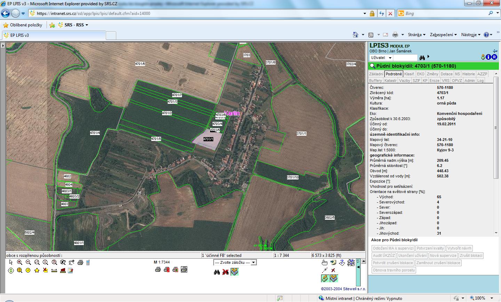Click the binoculars icon next to Uživatel field
The image size is (501, 302).
pyautogui.click(x=422, y=58)
